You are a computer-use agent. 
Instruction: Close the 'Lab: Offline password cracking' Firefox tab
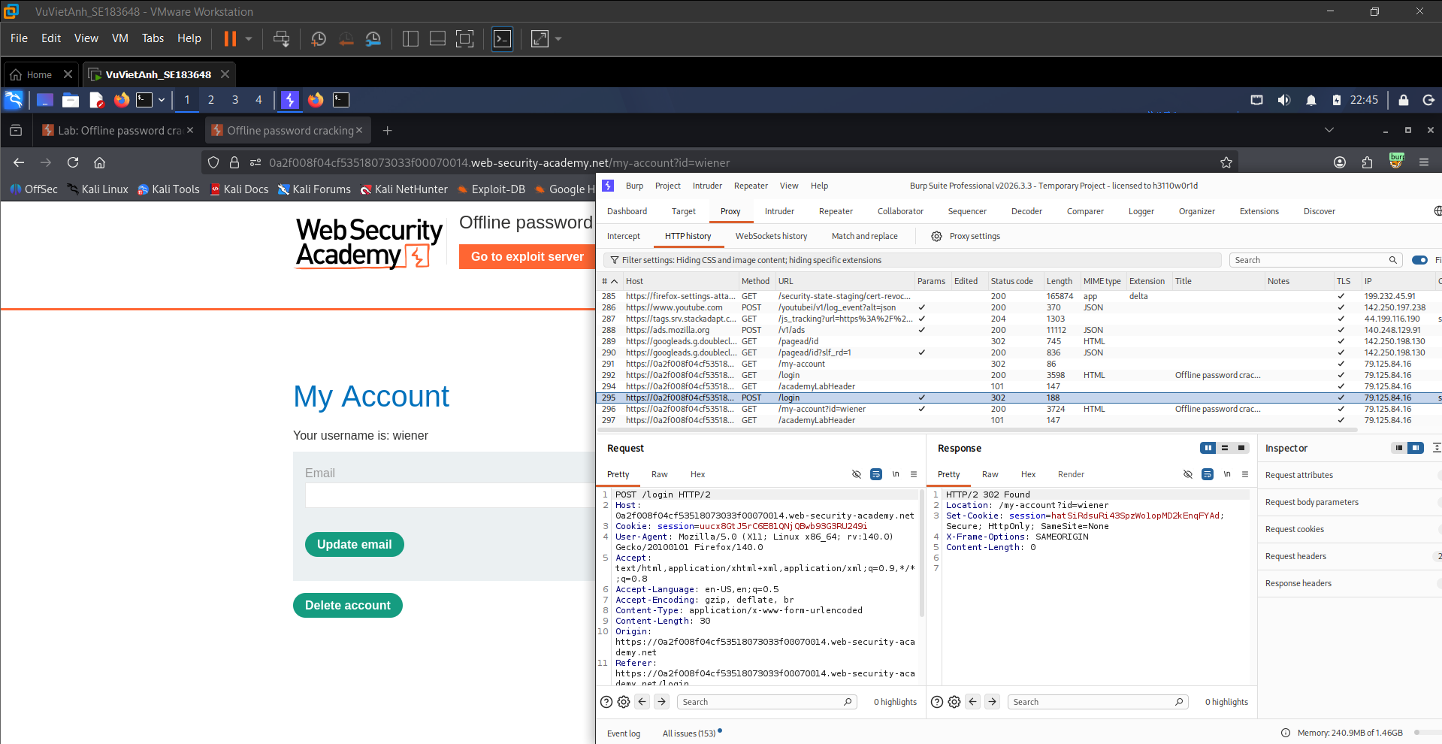coord(190,130)
